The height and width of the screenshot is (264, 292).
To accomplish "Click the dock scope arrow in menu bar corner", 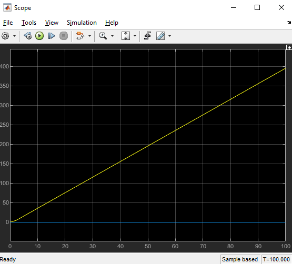I will point(289,23).
